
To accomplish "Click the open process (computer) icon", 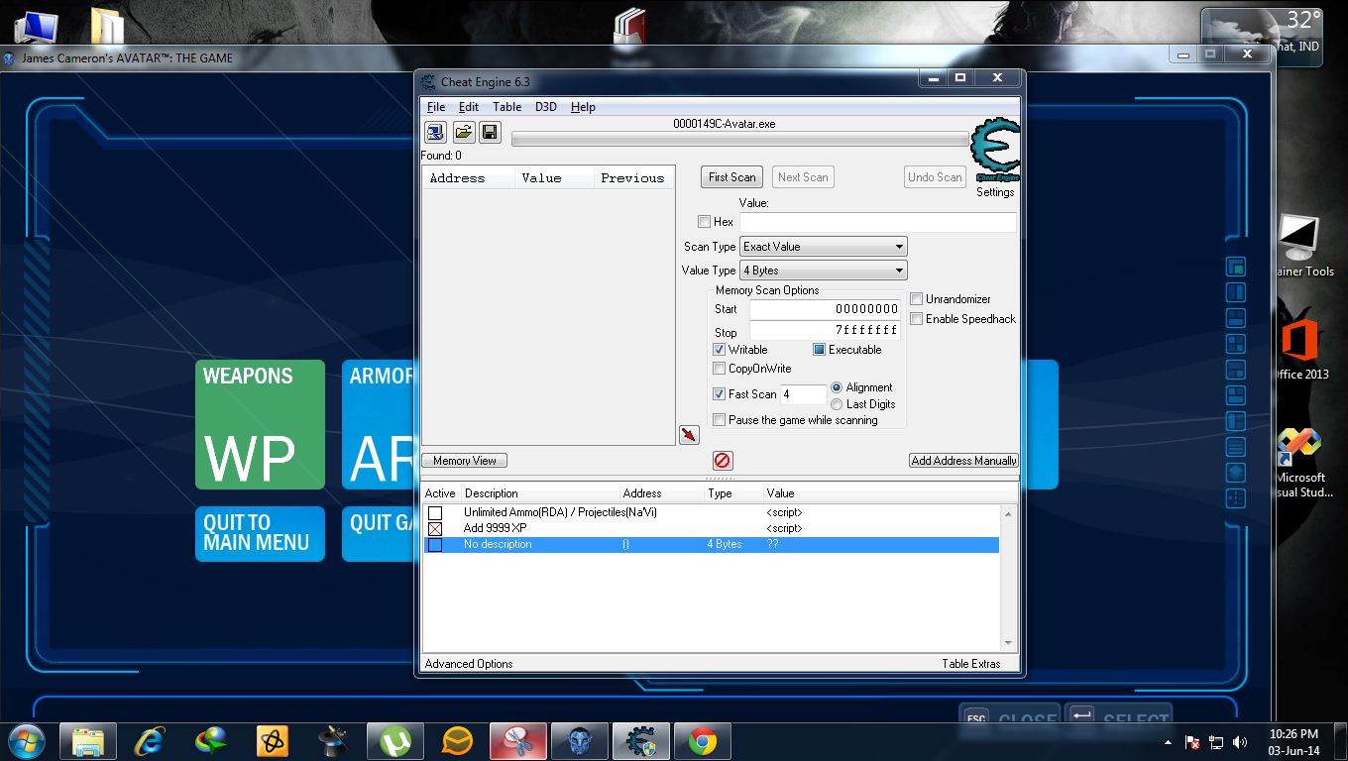I will (435, 132).
